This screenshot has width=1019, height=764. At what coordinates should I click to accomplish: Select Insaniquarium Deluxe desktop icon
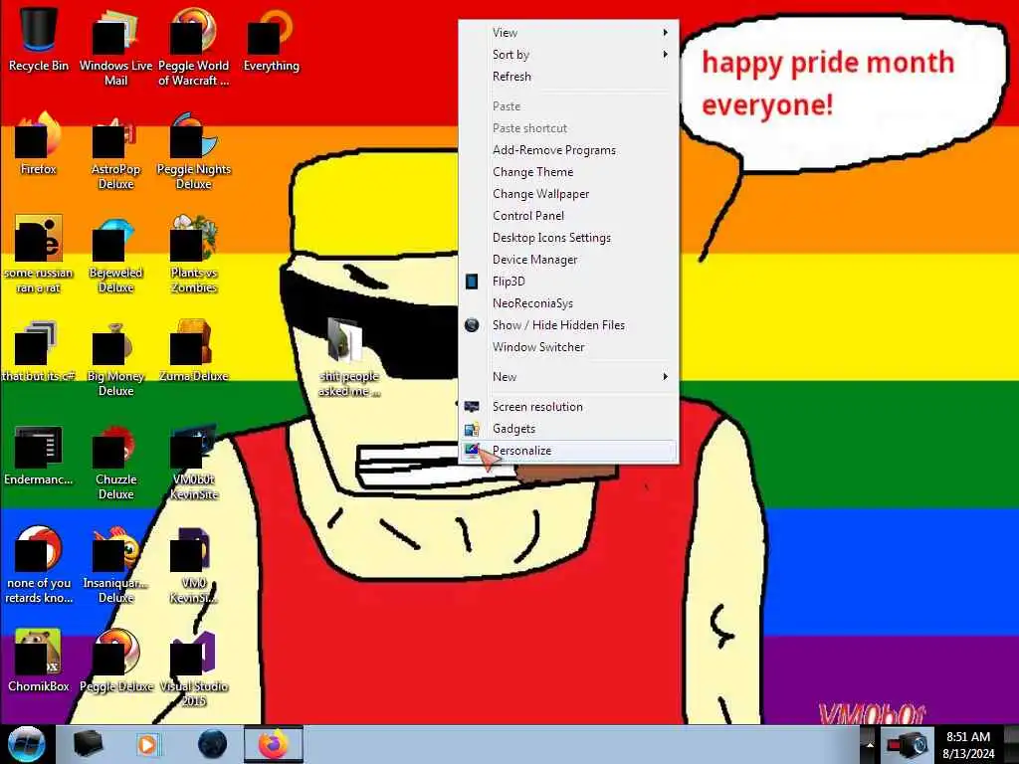pos(115,564)
